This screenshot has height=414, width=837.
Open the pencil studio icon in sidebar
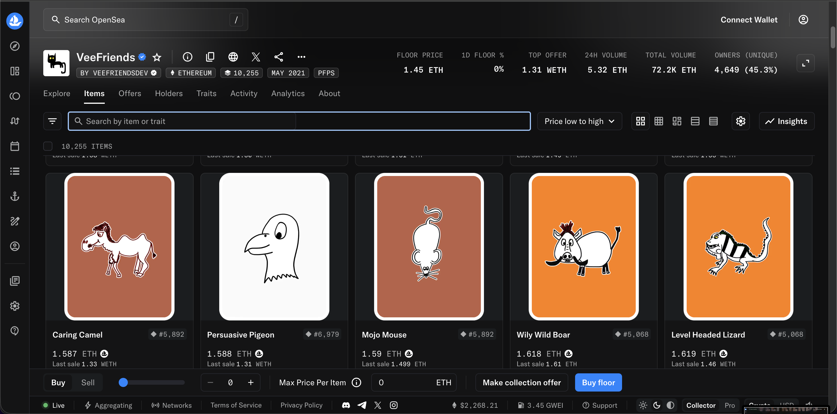[15, 221]
